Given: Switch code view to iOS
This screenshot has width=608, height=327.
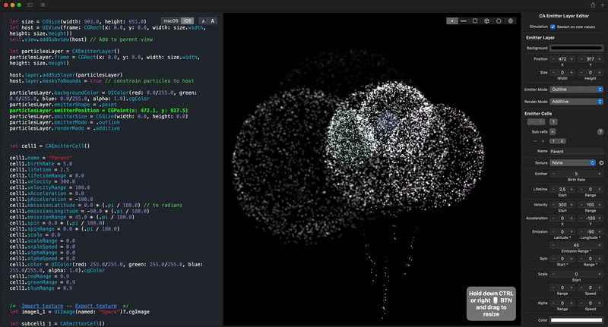Looking at the screenshot, I should coord(186,20).
